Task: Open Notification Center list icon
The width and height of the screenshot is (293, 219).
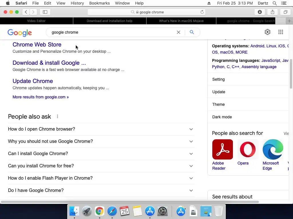Action: (284, 3)
